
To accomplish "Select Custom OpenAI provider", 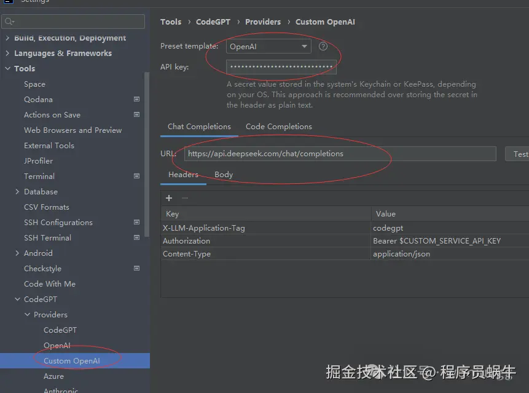I will (75, 360).
